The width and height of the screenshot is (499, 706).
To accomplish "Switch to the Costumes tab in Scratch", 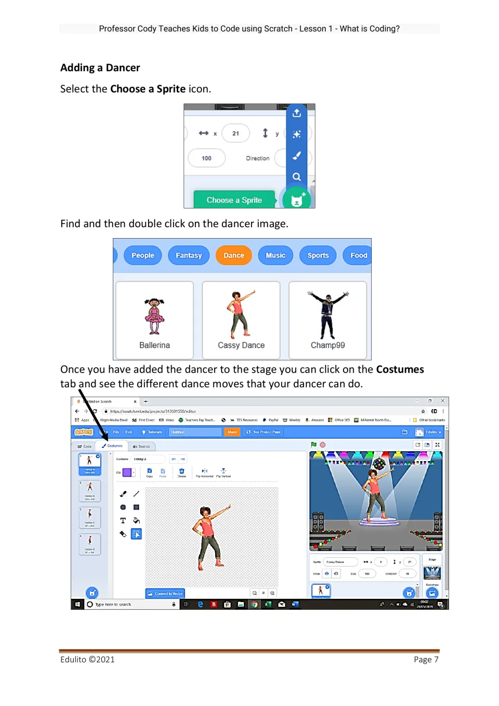I will (112, 446).
